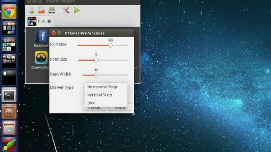This screenshot has width=271, height=152.
Task: Click the Drawer Preferences title bar
Action: point(92,33)
